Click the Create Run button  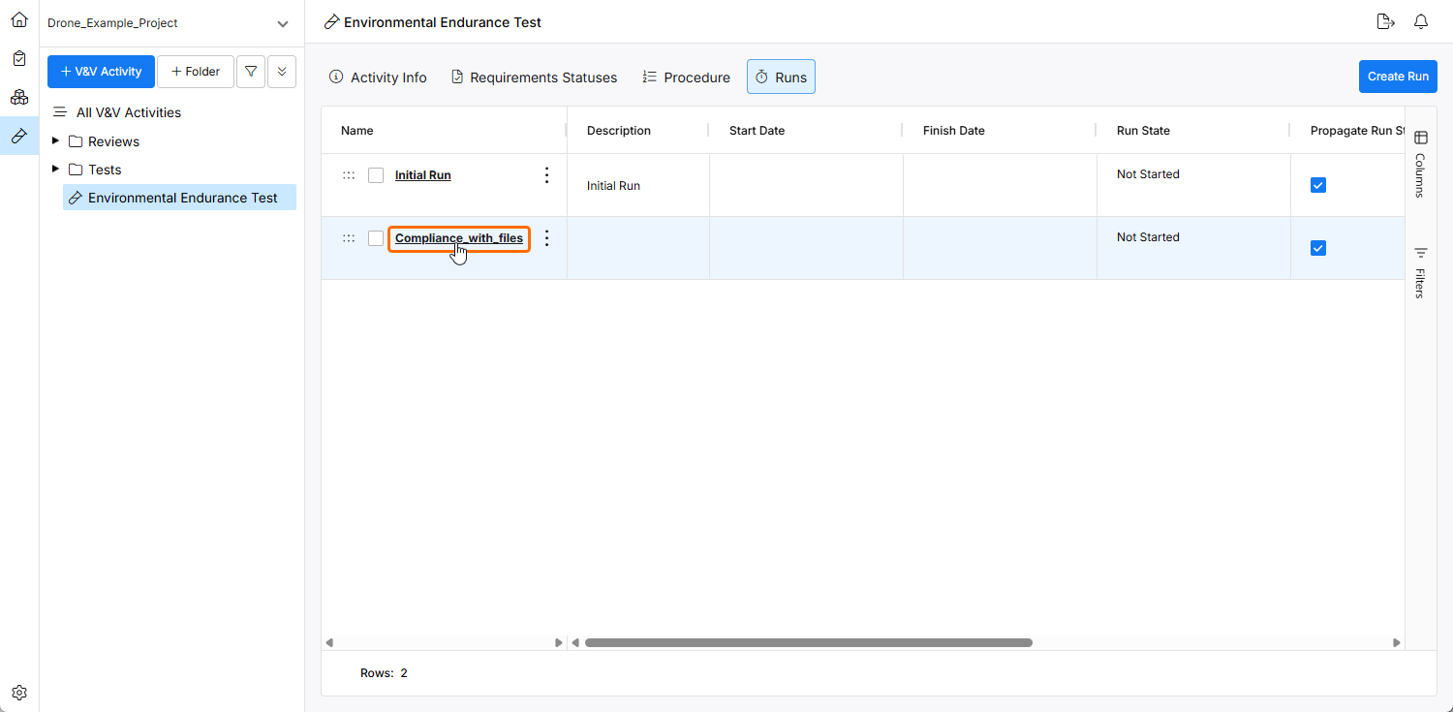coord(1397,77)
